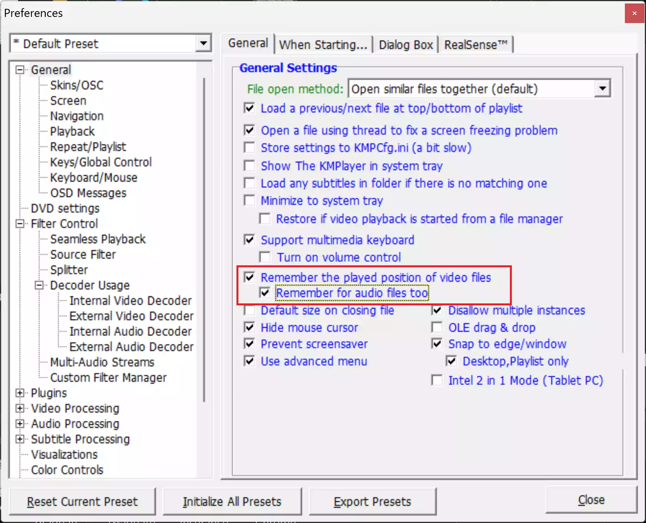Check Show The KMPlayer in system tray
Viewport: 646px width, 523px height.
pos(249,165)
